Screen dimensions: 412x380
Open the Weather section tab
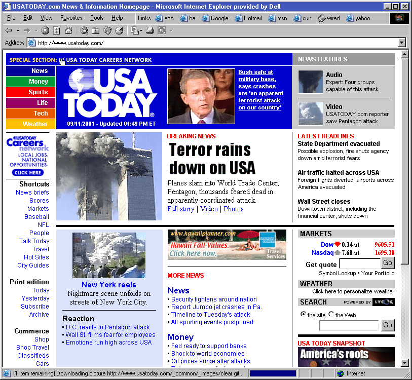coord(31,124)
